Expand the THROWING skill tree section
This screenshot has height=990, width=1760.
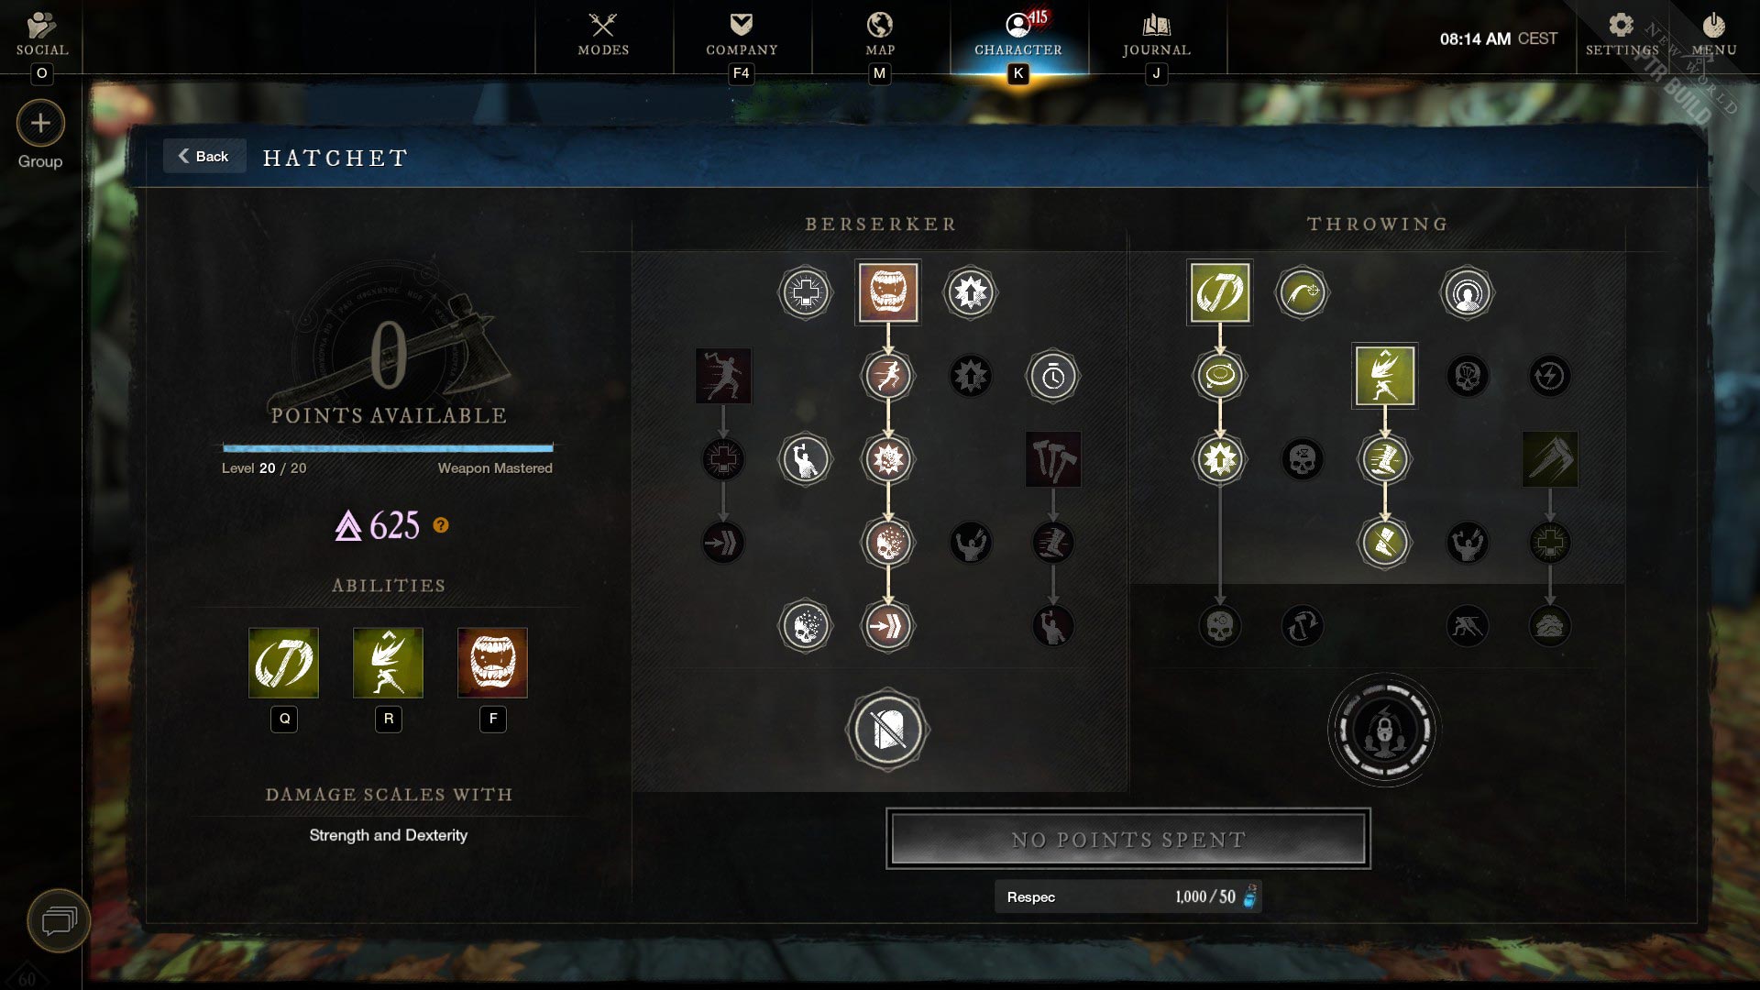1378,224
